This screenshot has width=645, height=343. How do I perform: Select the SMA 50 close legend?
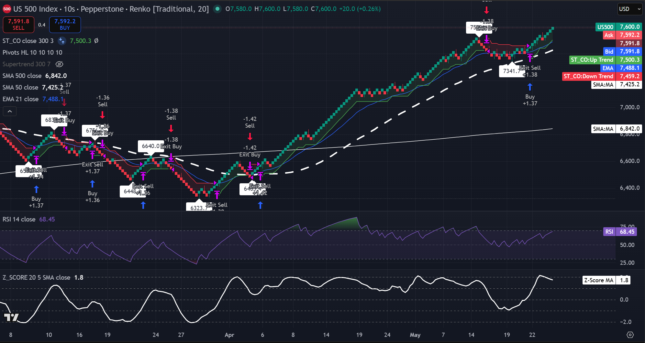pos(20,87)
